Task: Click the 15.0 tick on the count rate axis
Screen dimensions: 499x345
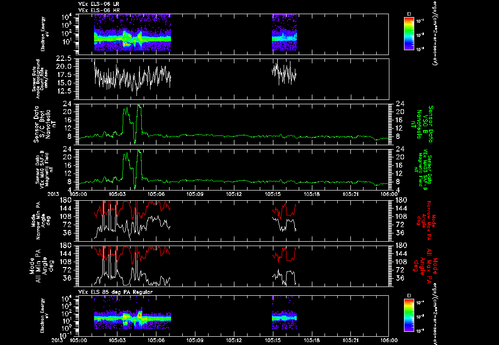Action: tap(63, 83)
